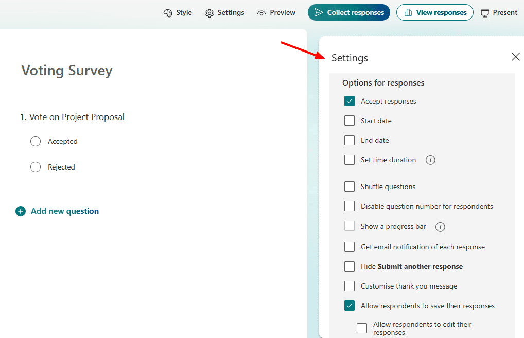The image size is (524, 338).
Task: Select the Accepted radio option
Action: (x=36, y=141)
